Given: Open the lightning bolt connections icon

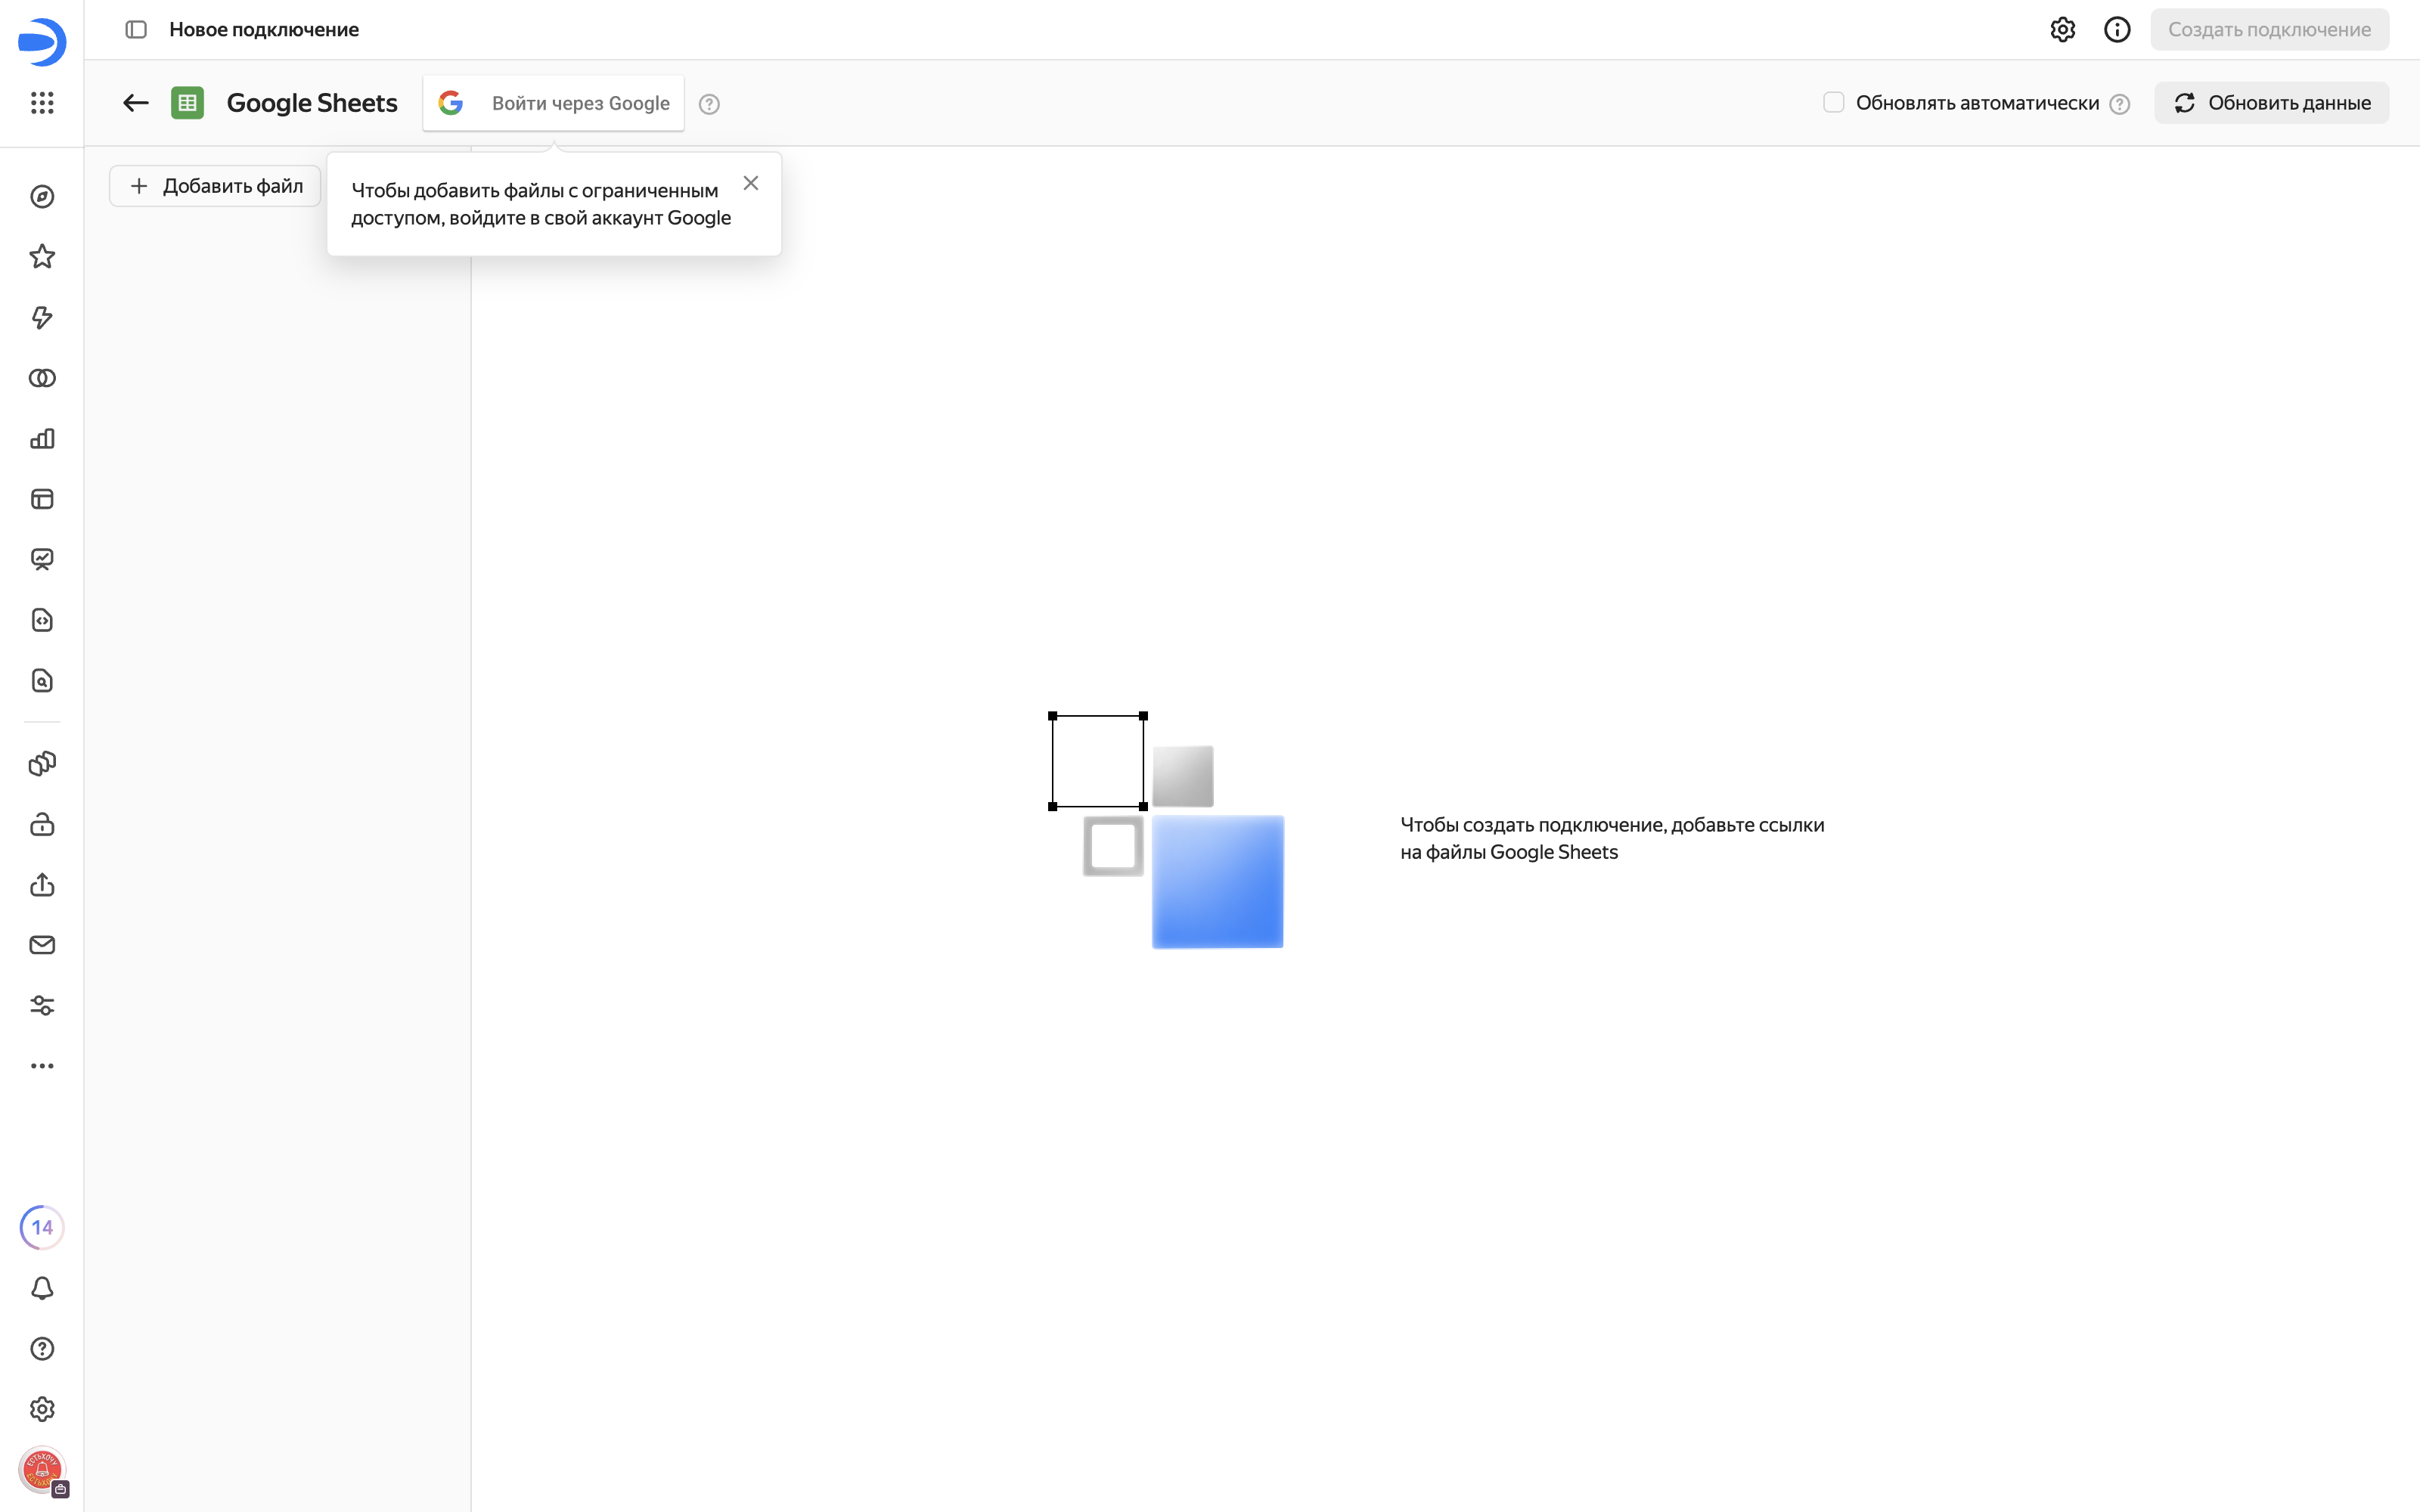Looking at the screenshot, I should coord(42,318).
